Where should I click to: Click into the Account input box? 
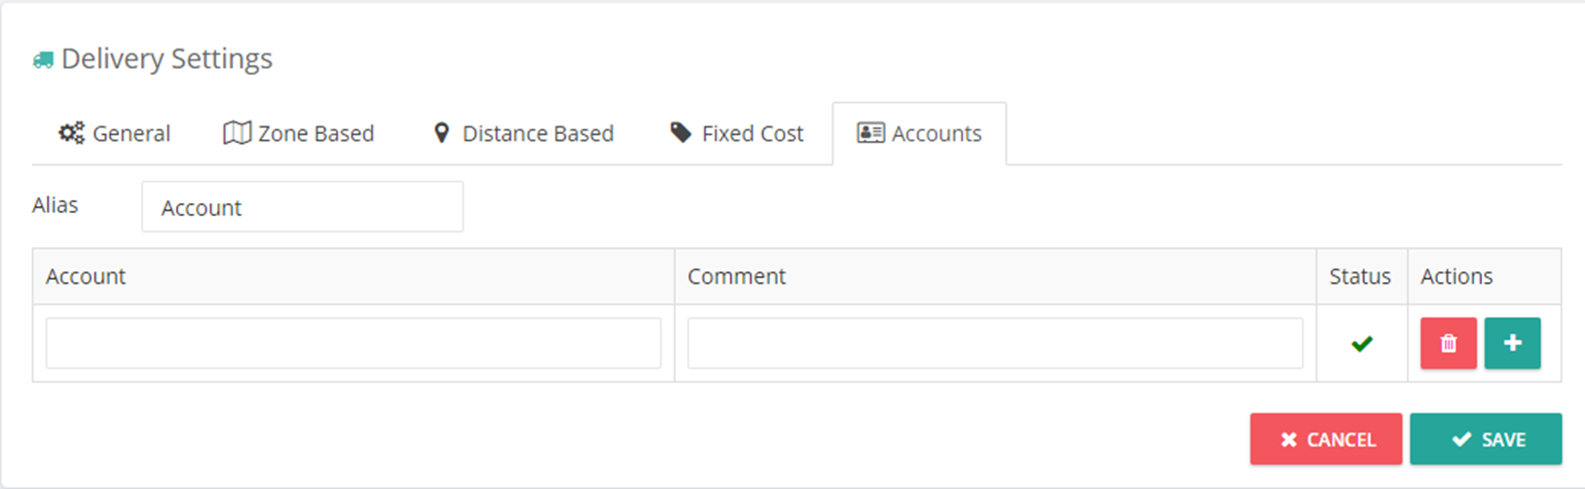click(x=353, y=343)
